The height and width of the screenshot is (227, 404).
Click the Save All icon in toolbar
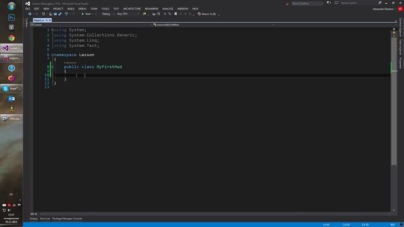point(60,14)
